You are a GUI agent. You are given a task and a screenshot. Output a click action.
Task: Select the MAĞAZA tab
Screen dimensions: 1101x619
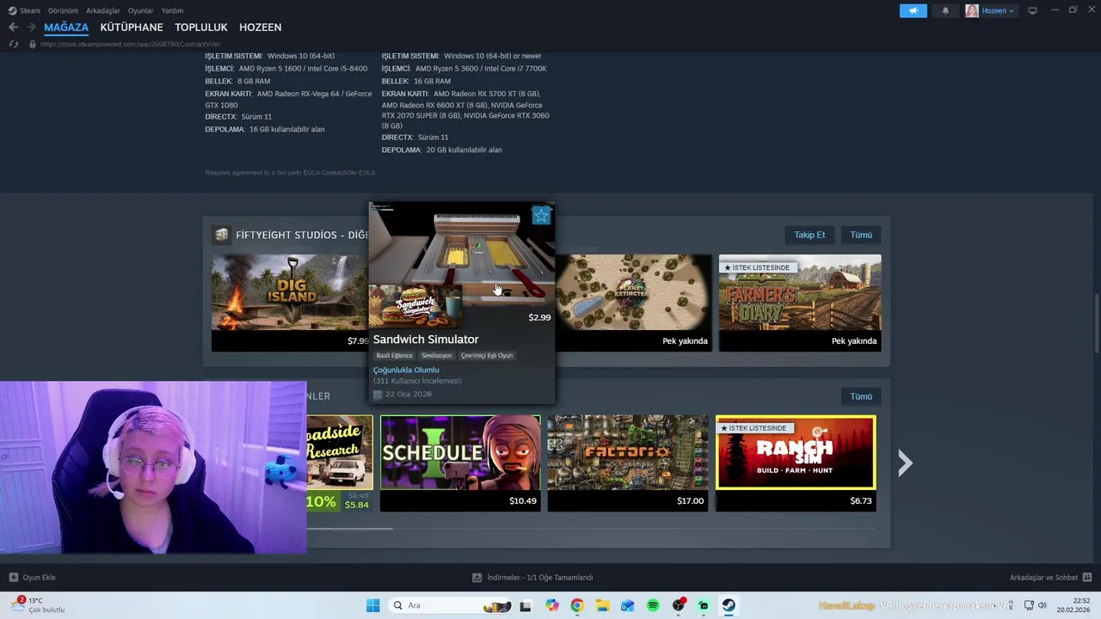coord(66,28)
